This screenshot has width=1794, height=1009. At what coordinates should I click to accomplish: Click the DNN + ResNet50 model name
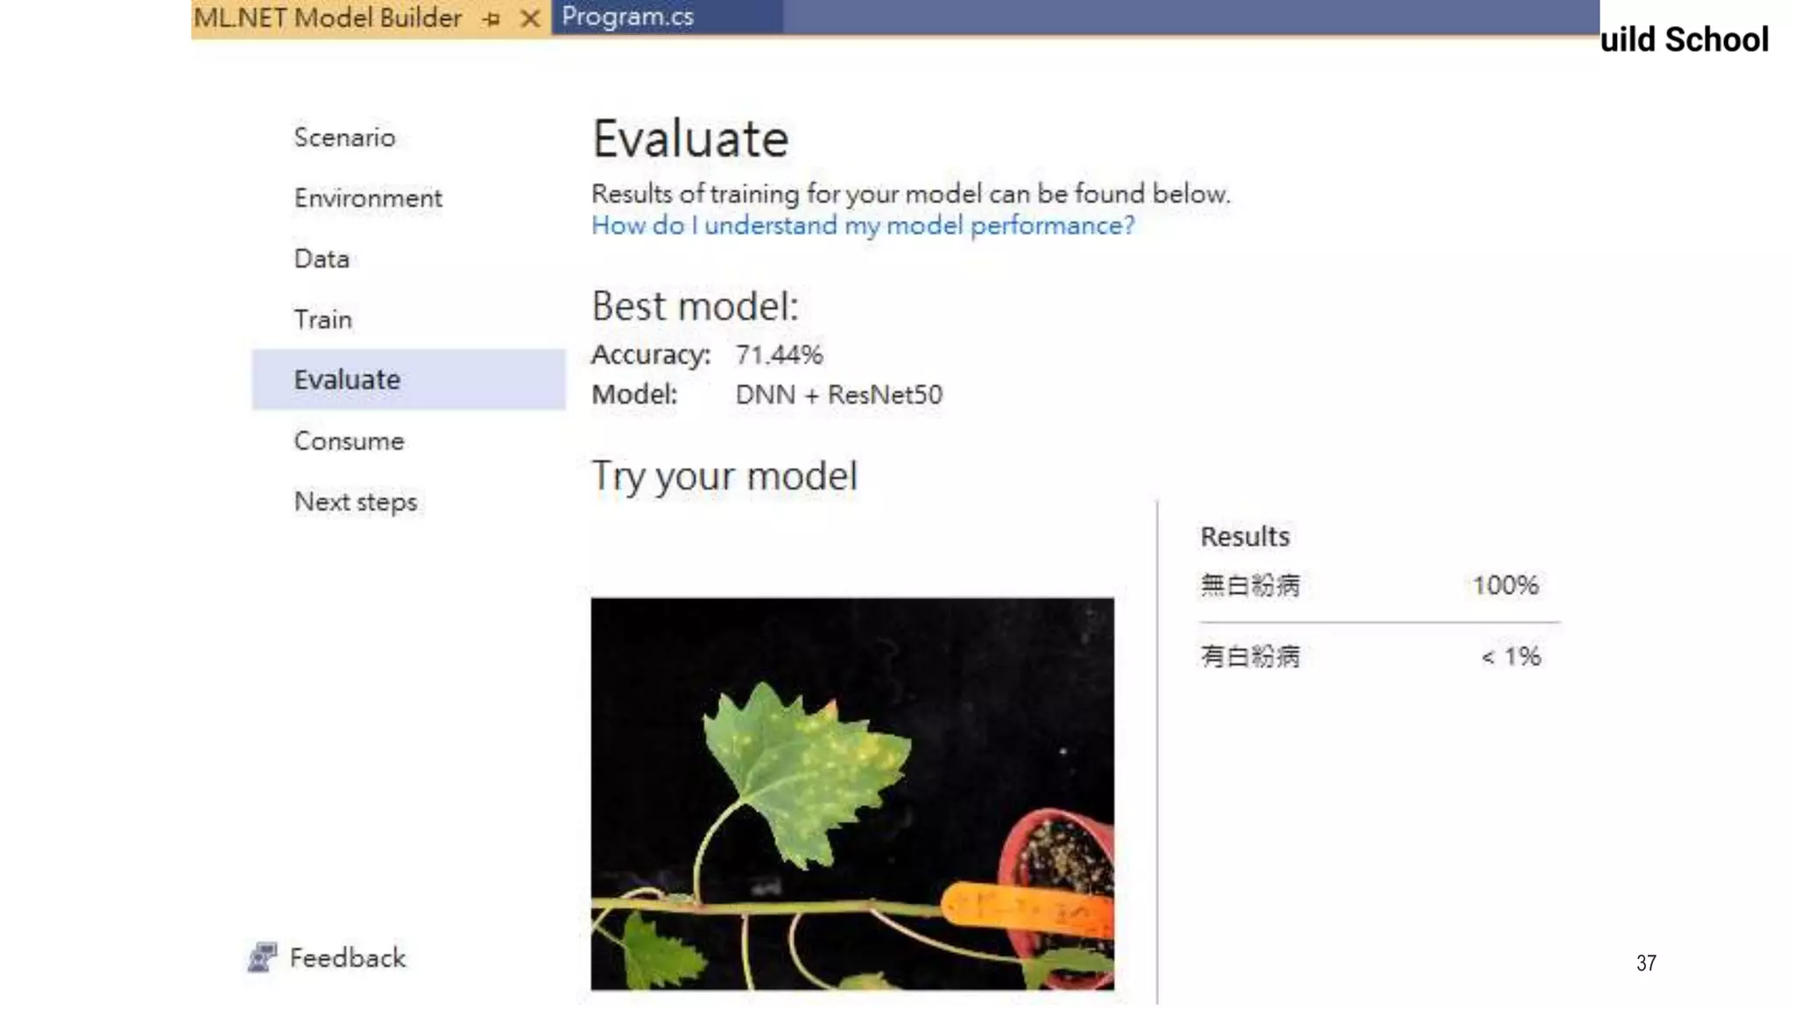tap(838, 395)
